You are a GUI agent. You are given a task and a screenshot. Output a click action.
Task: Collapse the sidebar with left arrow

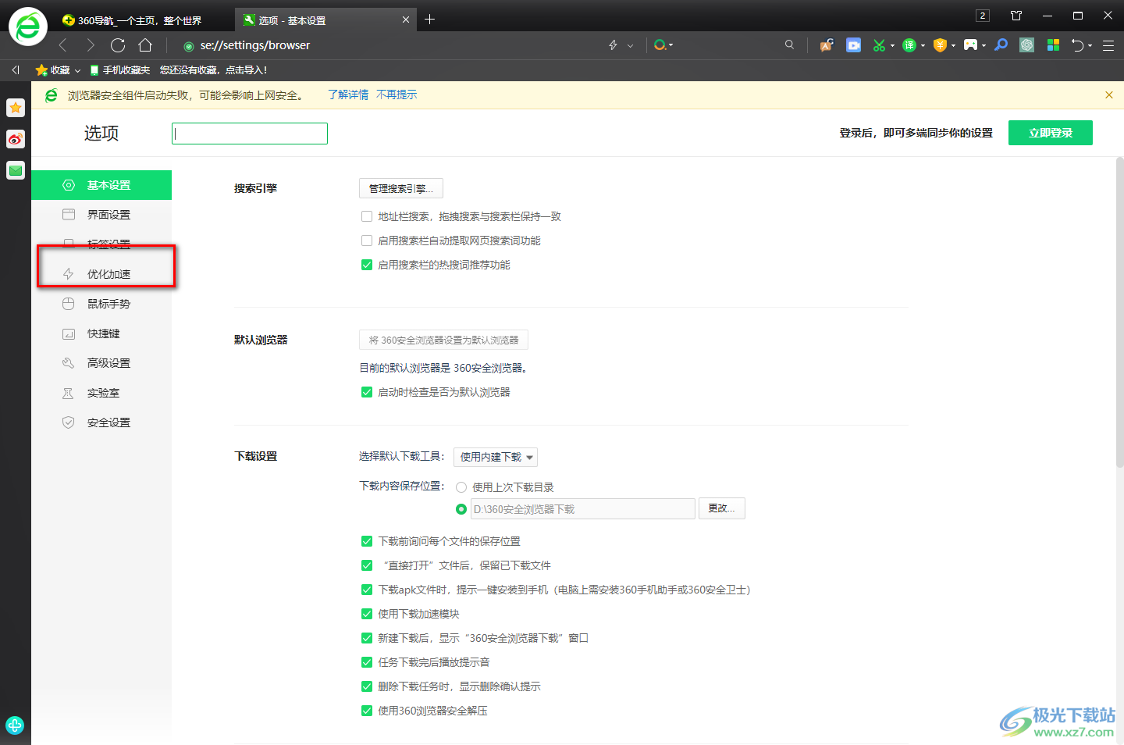click(x=16, y=70)
